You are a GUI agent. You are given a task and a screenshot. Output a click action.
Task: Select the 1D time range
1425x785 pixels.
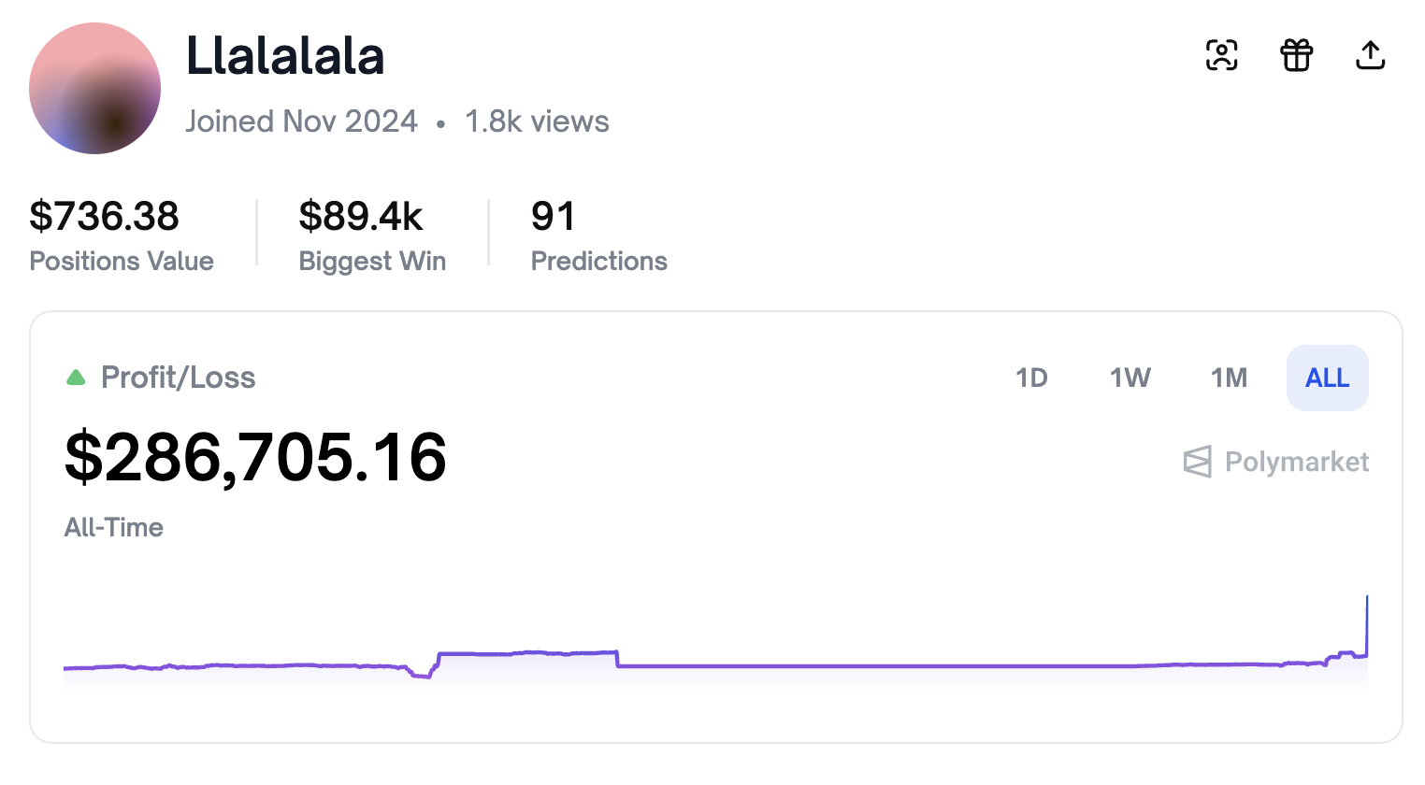coord(1031,378)
